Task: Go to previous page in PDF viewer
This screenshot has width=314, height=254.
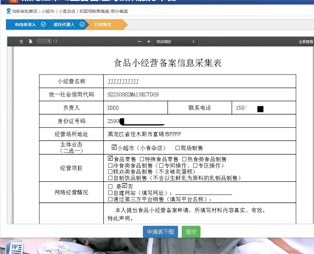Action: click(21, 42)
